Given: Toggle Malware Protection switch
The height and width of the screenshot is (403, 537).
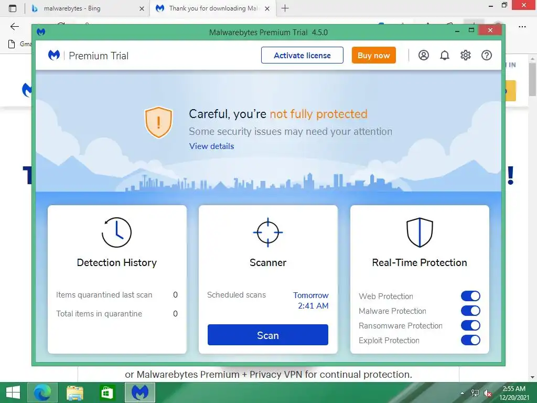Looking at the screenshot, I should (x=470, y=311).
